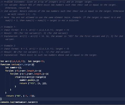Click the 'sumArr.push(i,j)' statement
This screenshot has height=105, width=125.
(x=29, y=80)
